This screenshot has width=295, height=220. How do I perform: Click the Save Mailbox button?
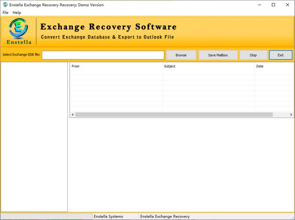218,55
